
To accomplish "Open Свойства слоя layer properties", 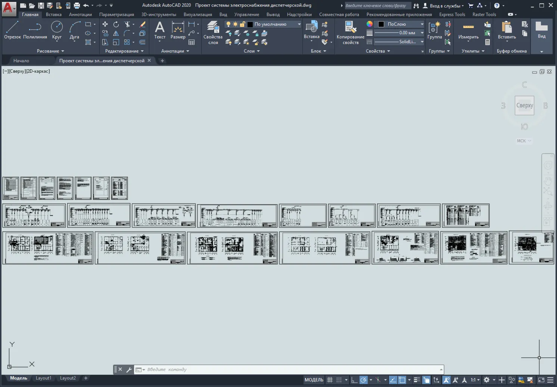I will [213, 33].
